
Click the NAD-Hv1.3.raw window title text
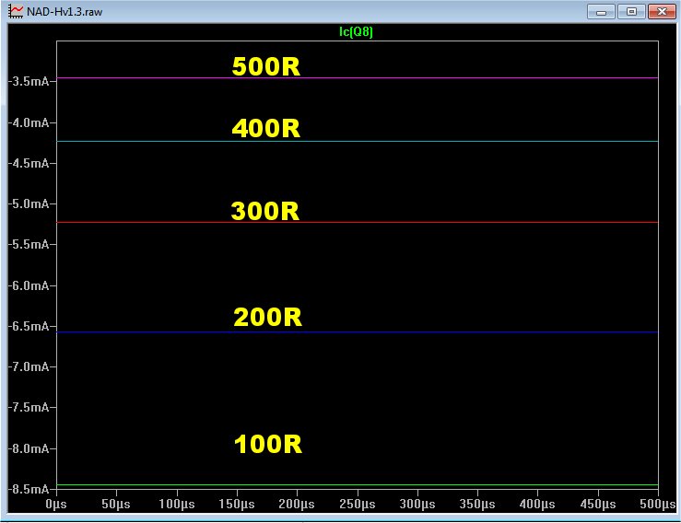65,12
